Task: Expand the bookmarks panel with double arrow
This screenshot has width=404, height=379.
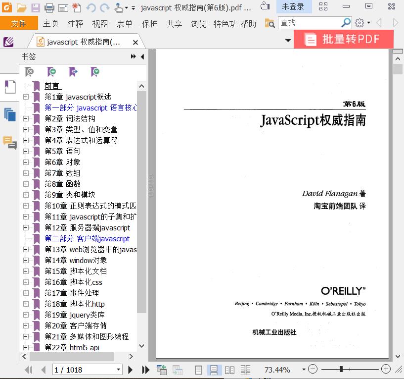Action: (x=133, y=56)
